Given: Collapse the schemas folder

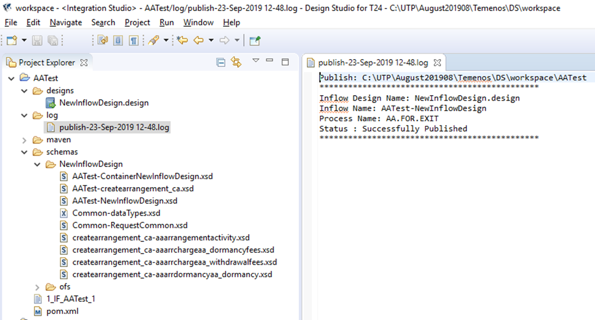Looking at the screenshot, I should click(x=24, y=152).
